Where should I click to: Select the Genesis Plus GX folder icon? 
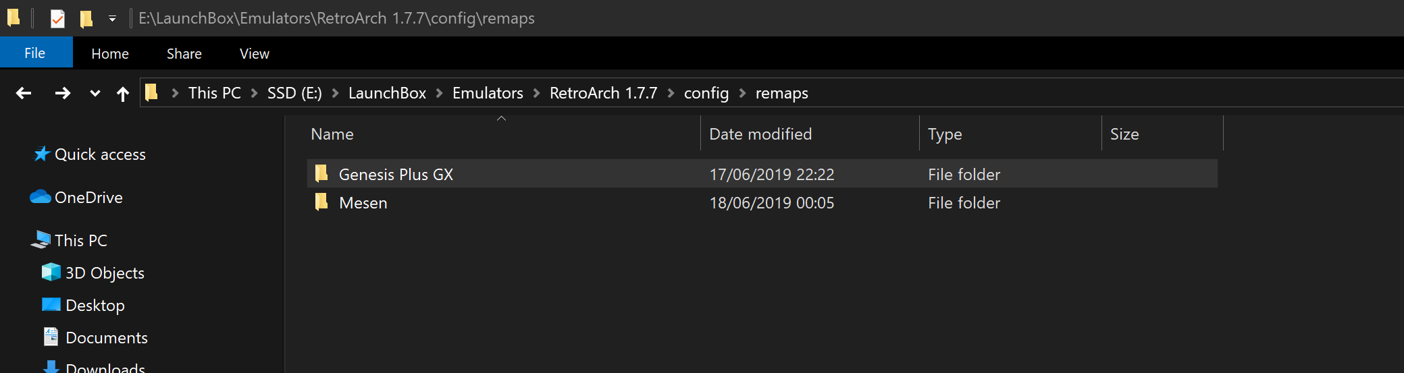point(321,173)
